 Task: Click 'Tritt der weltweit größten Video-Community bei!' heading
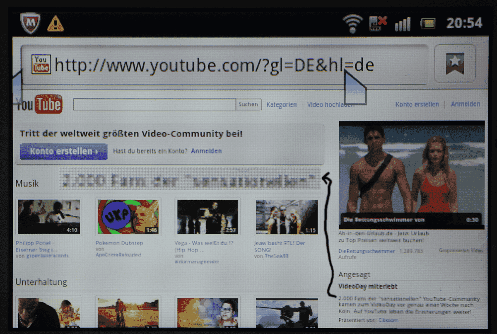point(131,133)
